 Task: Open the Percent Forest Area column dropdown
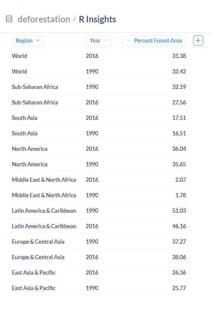coord(154,40)
